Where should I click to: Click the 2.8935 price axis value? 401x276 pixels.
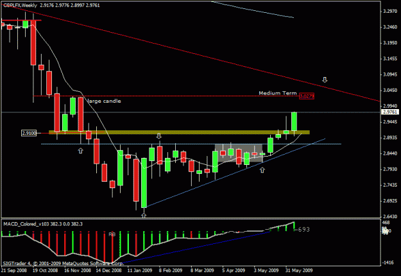(390, 137)
